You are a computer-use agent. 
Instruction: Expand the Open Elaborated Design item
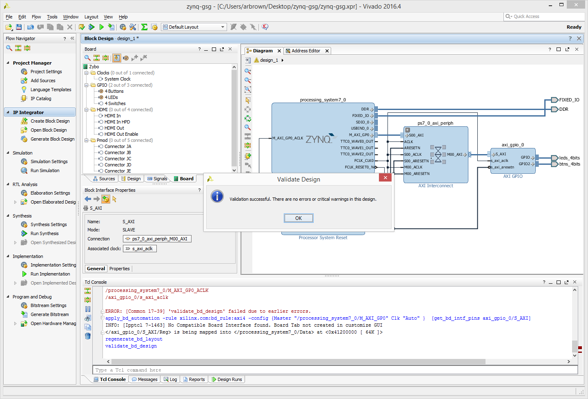[16, 202]
